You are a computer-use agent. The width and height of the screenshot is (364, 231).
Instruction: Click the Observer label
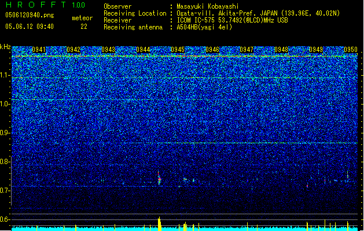pos(117,6)
